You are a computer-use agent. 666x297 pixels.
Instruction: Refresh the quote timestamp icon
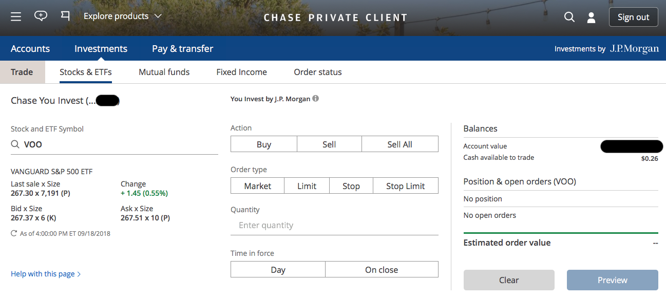point(14,233)
